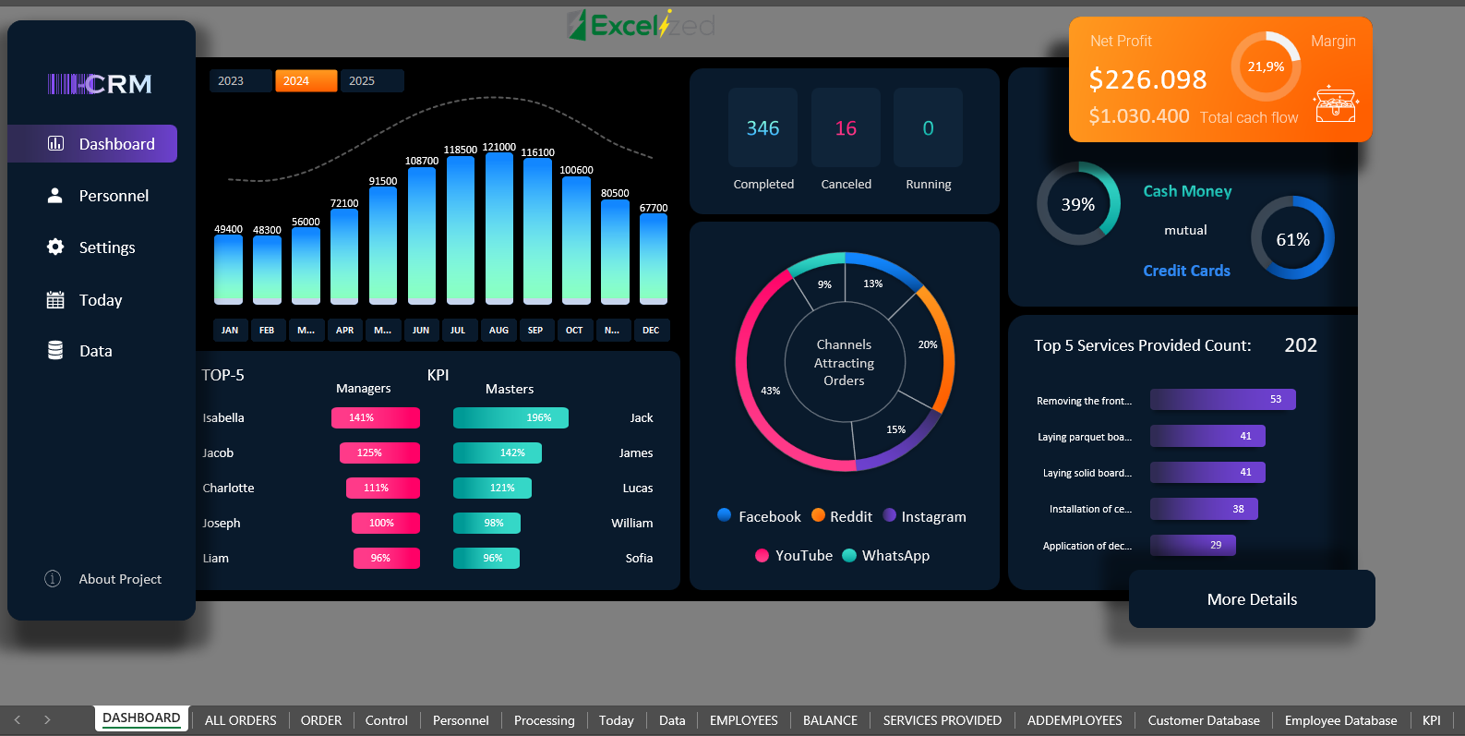This screenshot has height=736, width=1465.
Task: Switch to the Processing sheet tab
Action: pyautogui.click(x=544, y=720)
